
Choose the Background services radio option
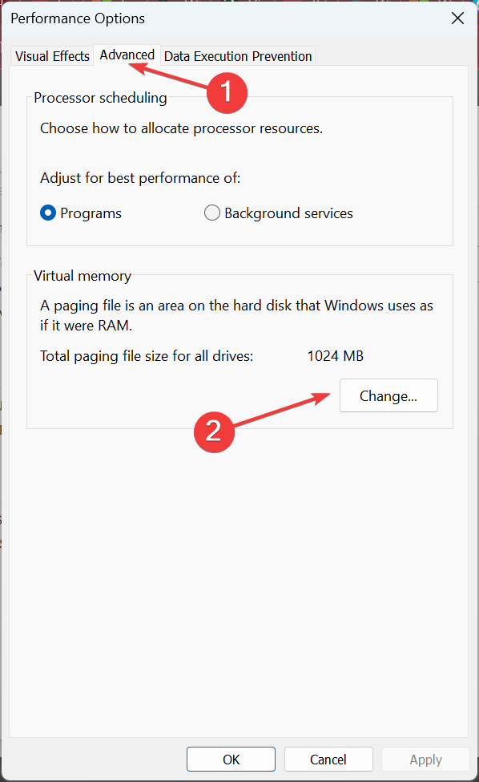[x=212, y=213]
